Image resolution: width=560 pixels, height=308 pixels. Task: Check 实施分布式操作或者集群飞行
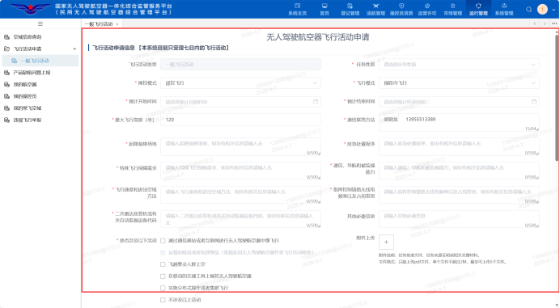[163, 288]
